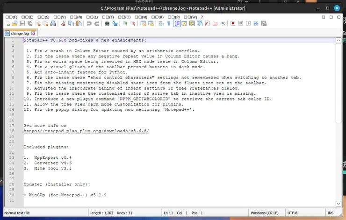Open the (M) Macro menu
This screenshot has height=220, width=346.
pyautogui.click(x=141, y=17)
